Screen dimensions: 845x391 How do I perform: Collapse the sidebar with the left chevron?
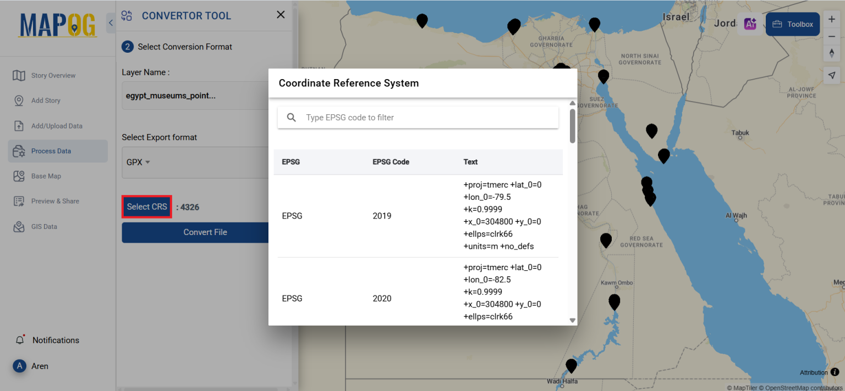click(x=111, y=23)
